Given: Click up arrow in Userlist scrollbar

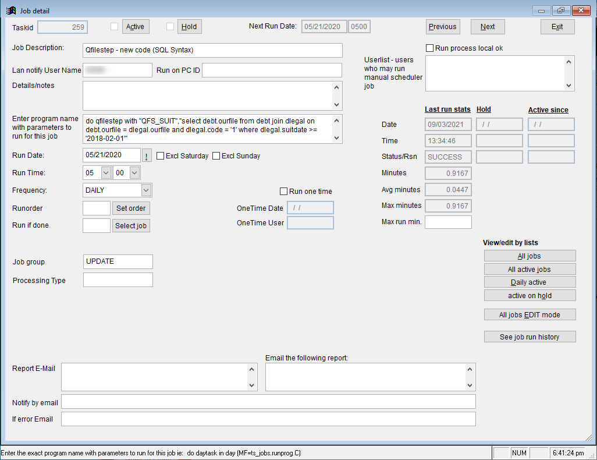Looking at the screenshot, I should [x=569, y=62].
